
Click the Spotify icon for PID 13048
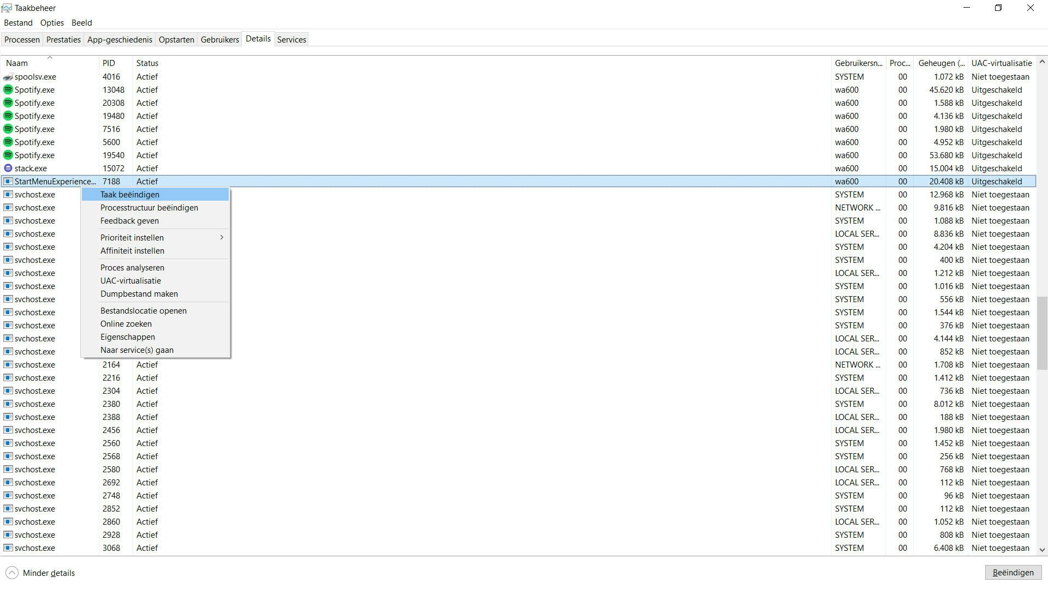(8, 90)
